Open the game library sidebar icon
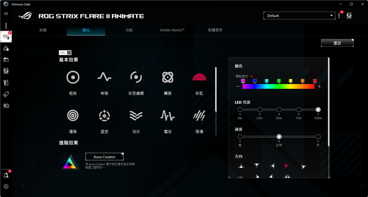Viewport: 368px width, 197px height. pyautogui.click(x=6, y=60)
